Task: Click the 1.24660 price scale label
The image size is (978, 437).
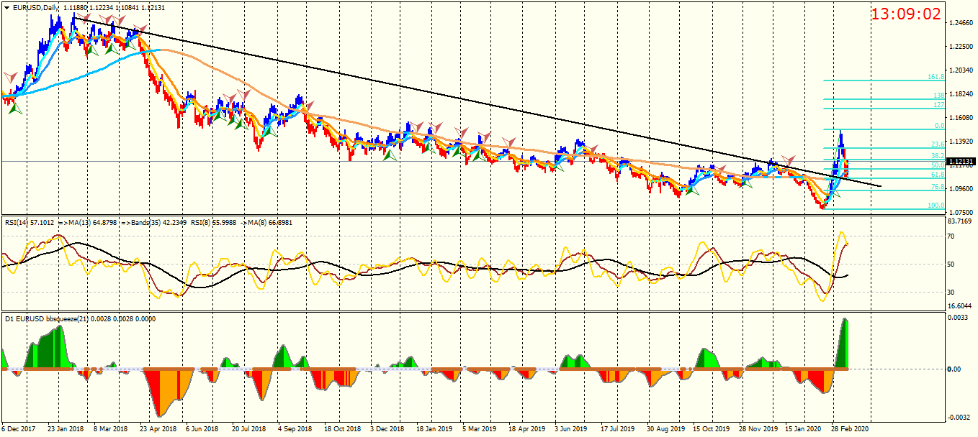Action: 961,24
